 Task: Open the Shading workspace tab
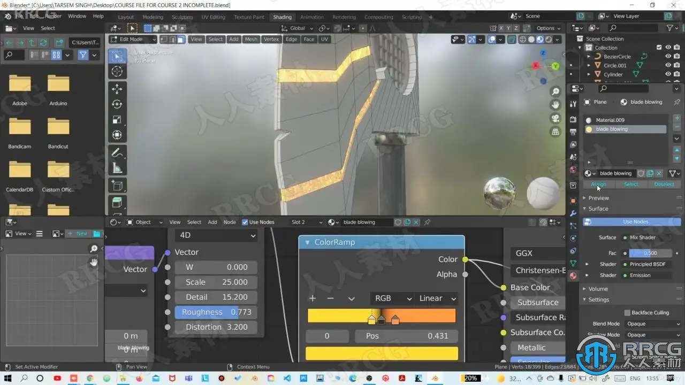pyautogui.click(x=282, y=17)
